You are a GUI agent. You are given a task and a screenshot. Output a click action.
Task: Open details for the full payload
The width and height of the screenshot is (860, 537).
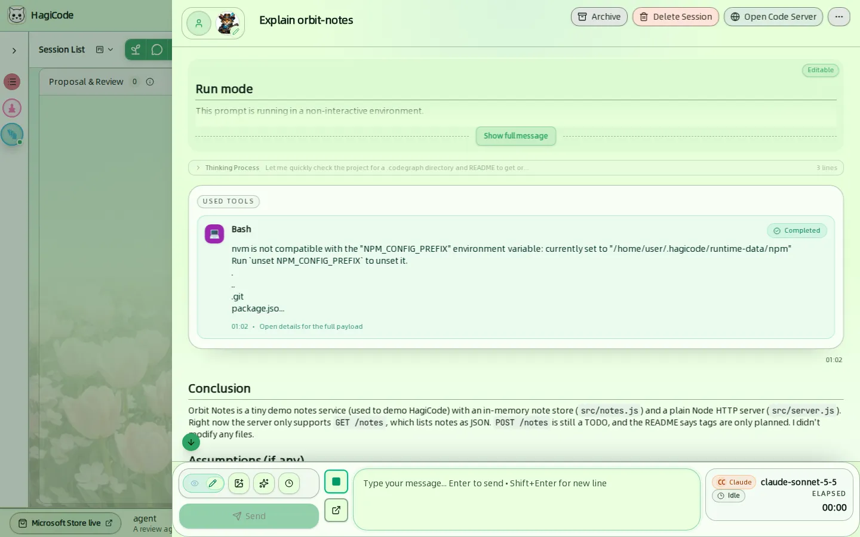click(311, 326)
